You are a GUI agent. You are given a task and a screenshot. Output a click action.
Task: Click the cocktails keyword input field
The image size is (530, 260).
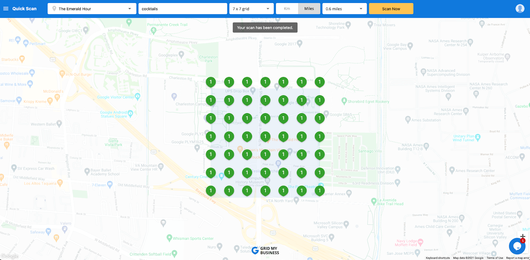tap(183, 9)
